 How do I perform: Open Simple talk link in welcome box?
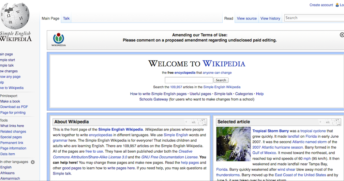click(223, 94)
